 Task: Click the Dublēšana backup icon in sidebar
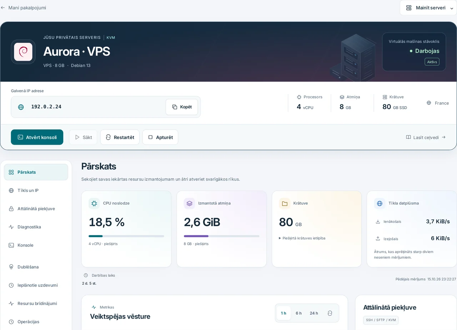pyautogui.click(x=11, y=267)
